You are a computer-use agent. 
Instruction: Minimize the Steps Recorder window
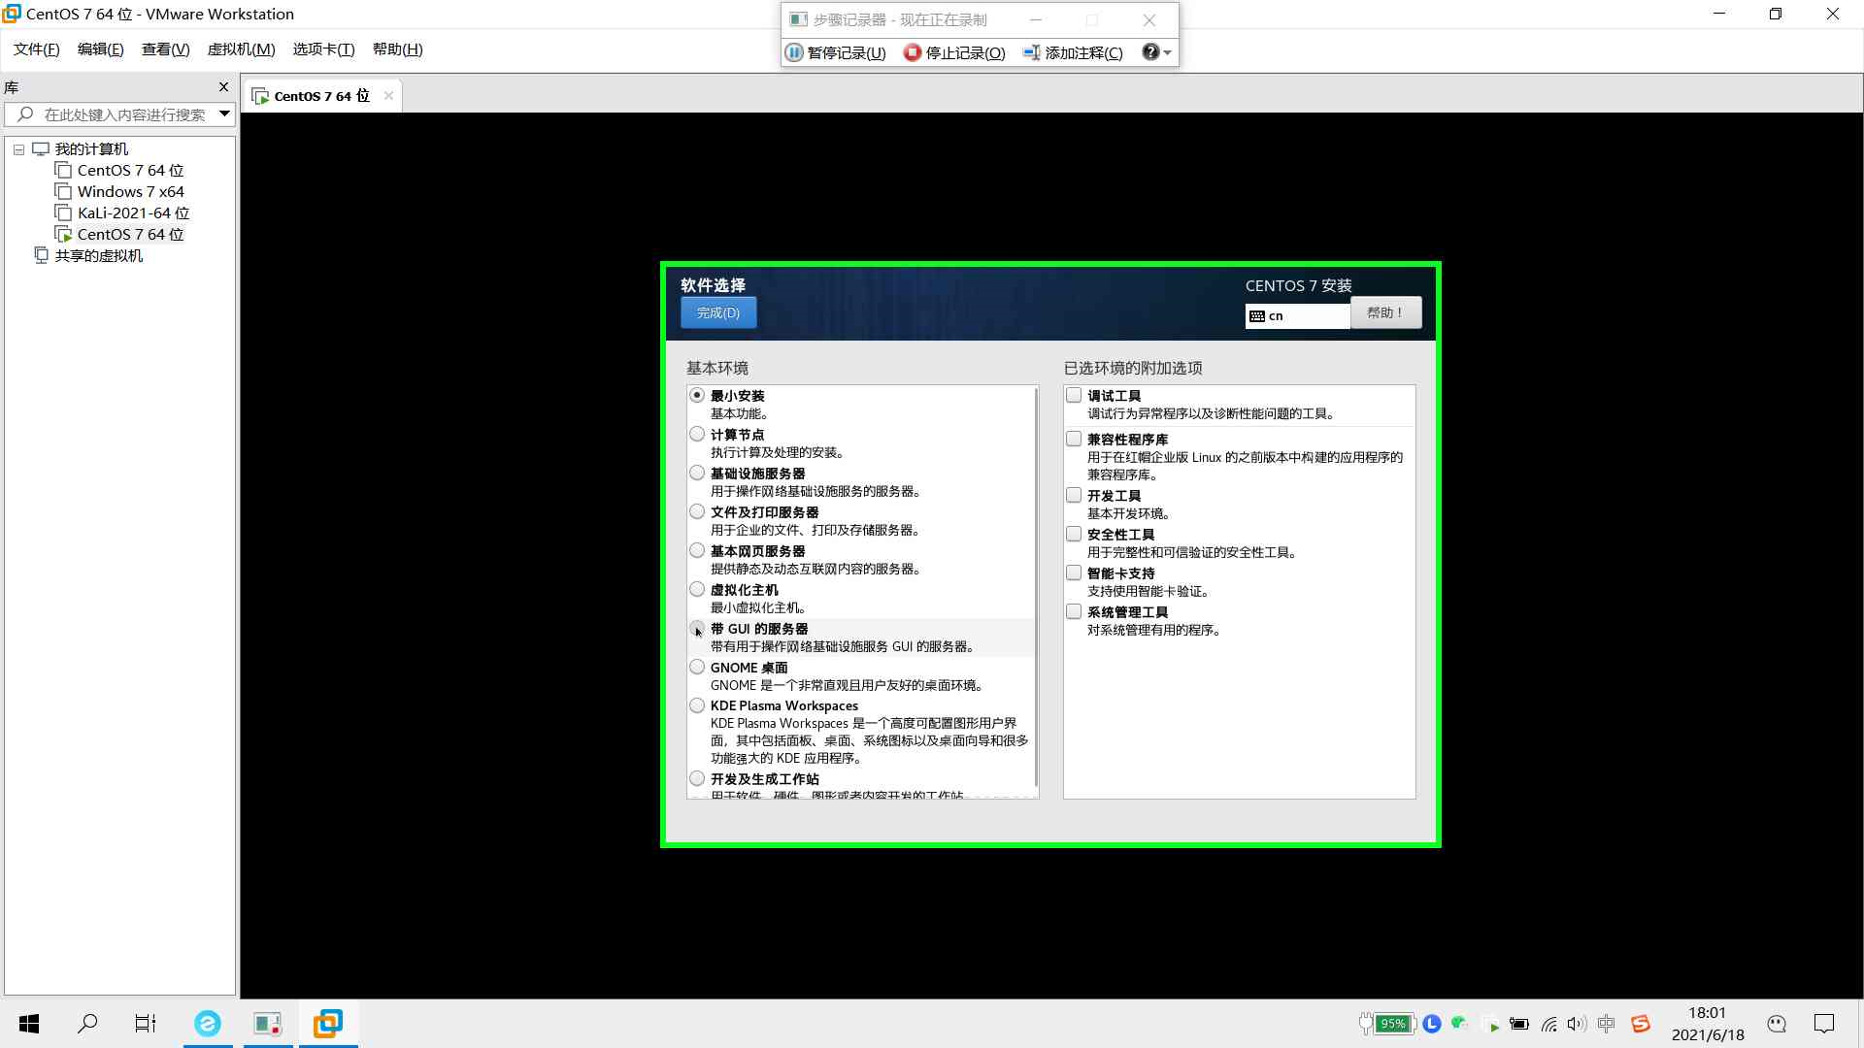click(x=1036, y=19)
